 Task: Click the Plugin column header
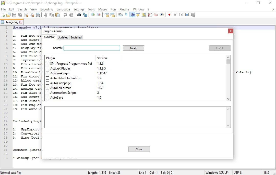coord(70,58)
